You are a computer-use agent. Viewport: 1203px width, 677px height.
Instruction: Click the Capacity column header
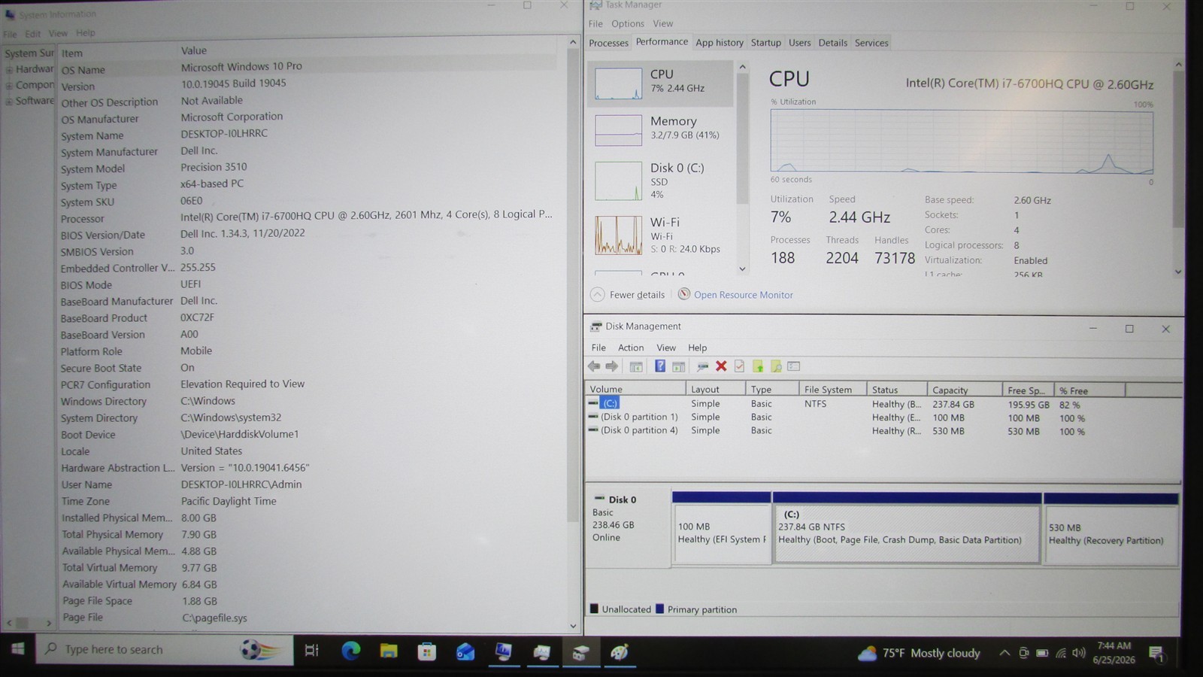pos(965,390)
